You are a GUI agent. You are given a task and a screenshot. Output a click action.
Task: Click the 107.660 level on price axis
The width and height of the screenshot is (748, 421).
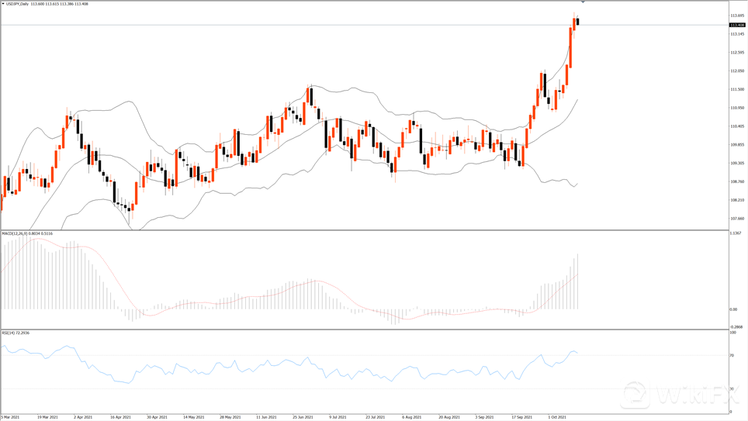[x=737, y=219]
